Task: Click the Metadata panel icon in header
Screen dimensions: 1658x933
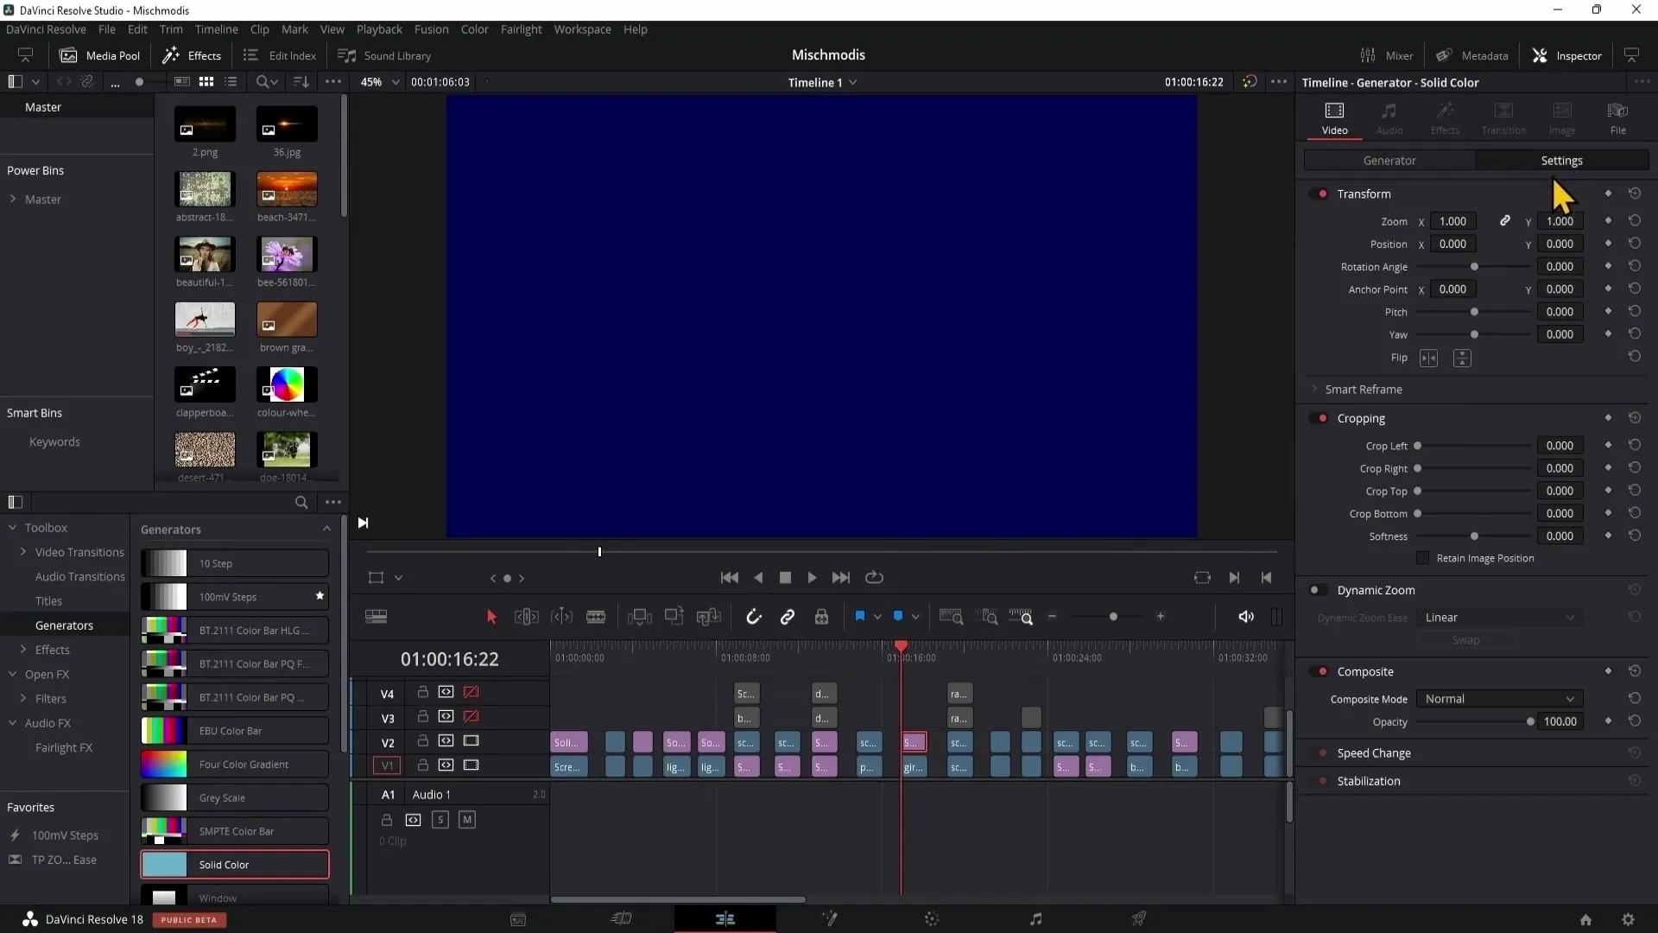Action: (1445, 54)
